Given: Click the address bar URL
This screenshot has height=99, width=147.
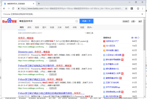Looking at the screenshot, I should (x=72, y=8).
